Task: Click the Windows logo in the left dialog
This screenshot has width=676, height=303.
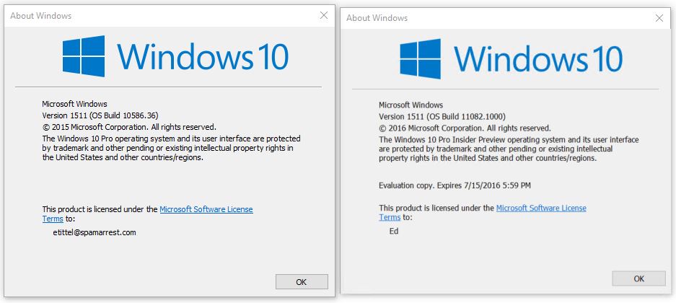Action: [84, 56]
